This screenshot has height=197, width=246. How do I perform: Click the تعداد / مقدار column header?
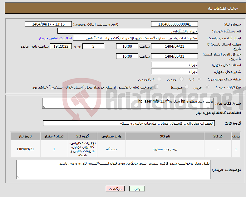[x=54, y=136]
